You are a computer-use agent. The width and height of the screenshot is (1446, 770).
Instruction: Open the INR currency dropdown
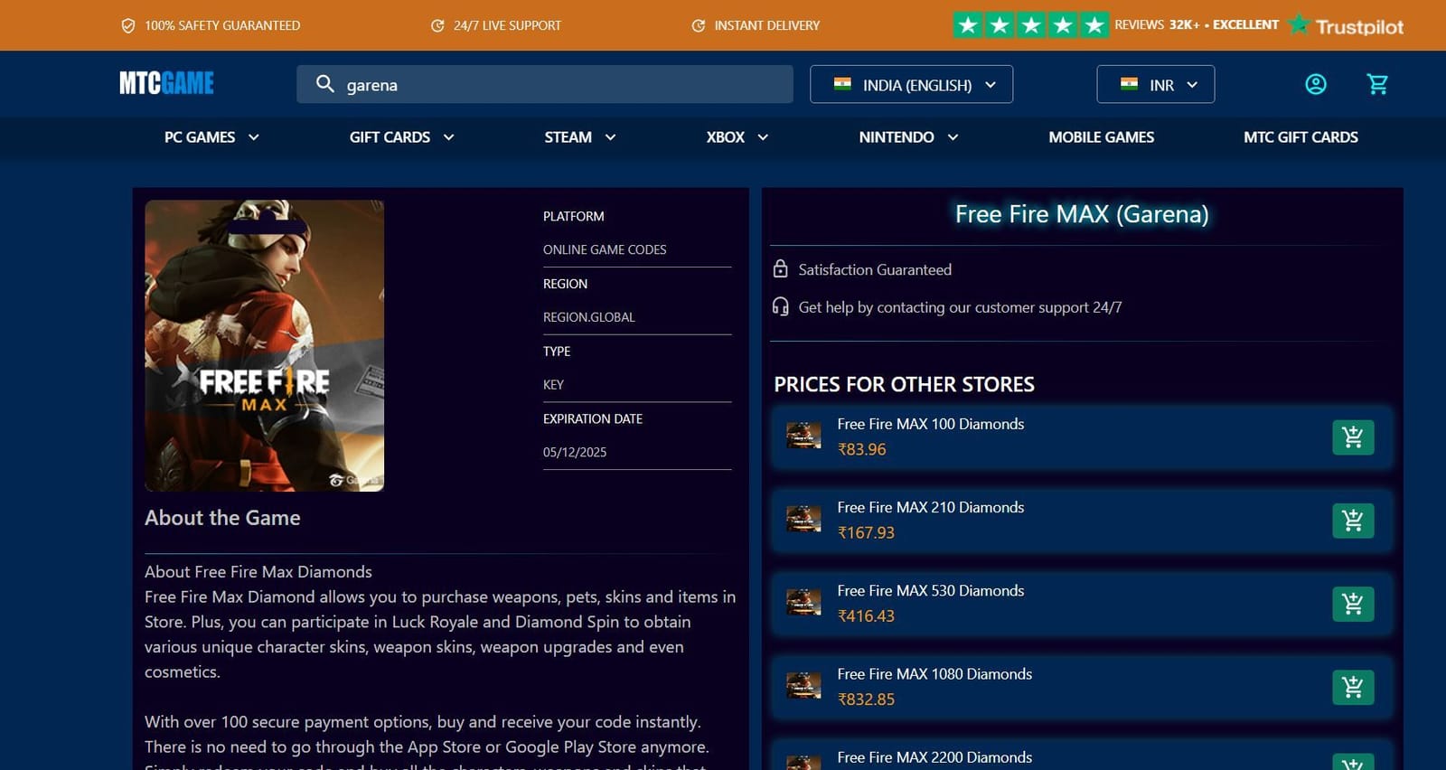tap(1155, 84)
